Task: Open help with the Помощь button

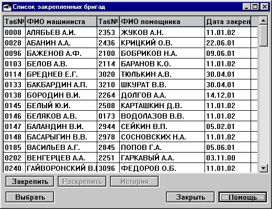Action: [x=243, y=197]
